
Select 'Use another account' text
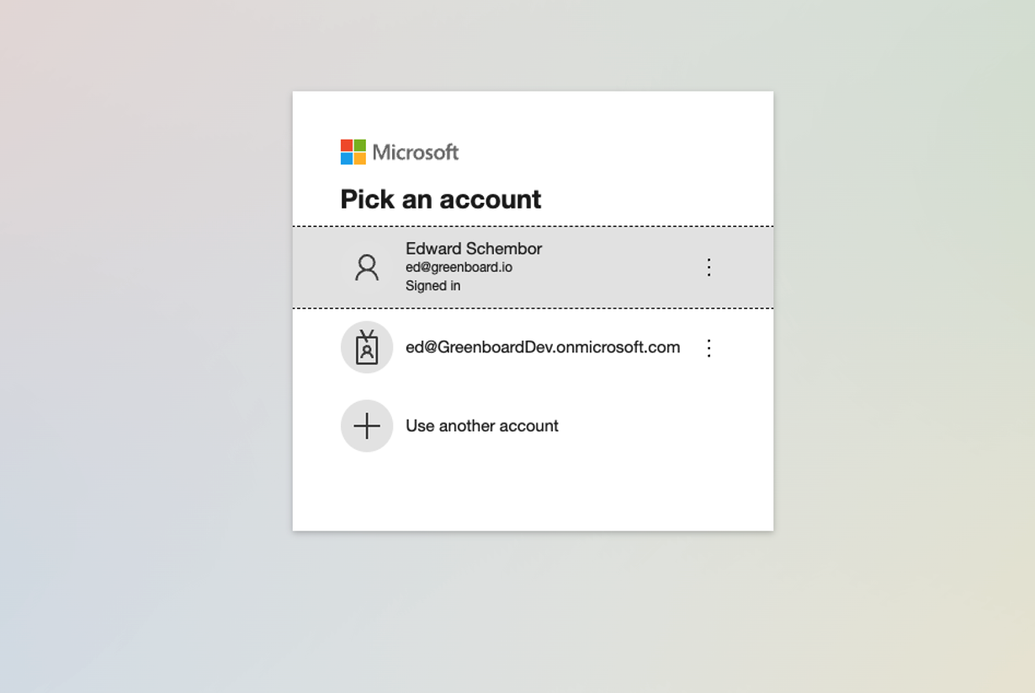482,426
